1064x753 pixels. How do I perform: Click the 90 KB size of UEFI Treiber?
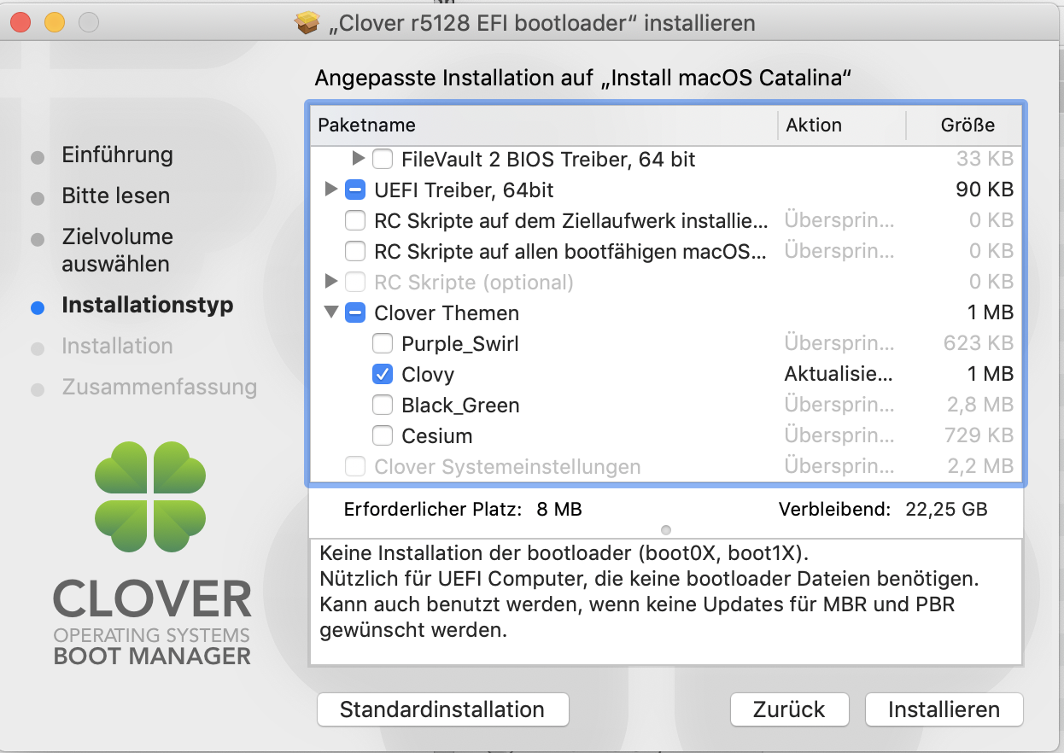985,190
